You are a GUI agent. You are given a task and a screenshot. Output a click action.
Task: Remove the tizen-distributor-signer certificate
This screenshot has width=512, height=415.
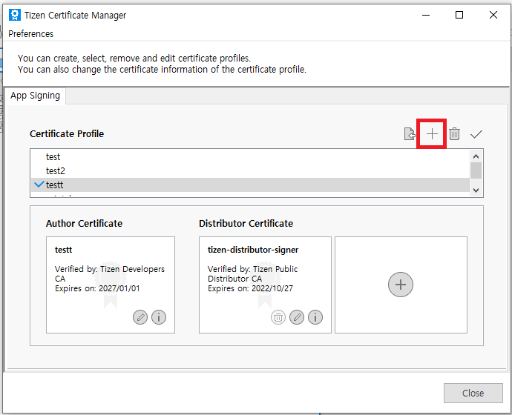point(278,317)
